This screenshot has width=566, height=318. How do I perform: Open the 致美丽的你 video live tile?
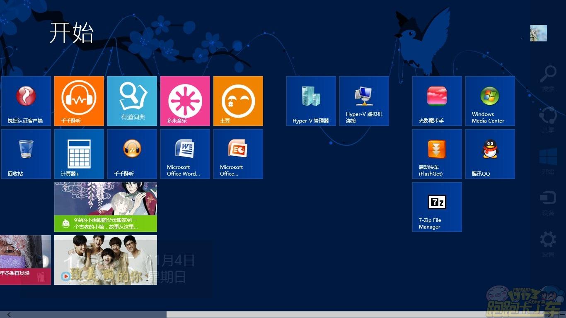(106, 260)
